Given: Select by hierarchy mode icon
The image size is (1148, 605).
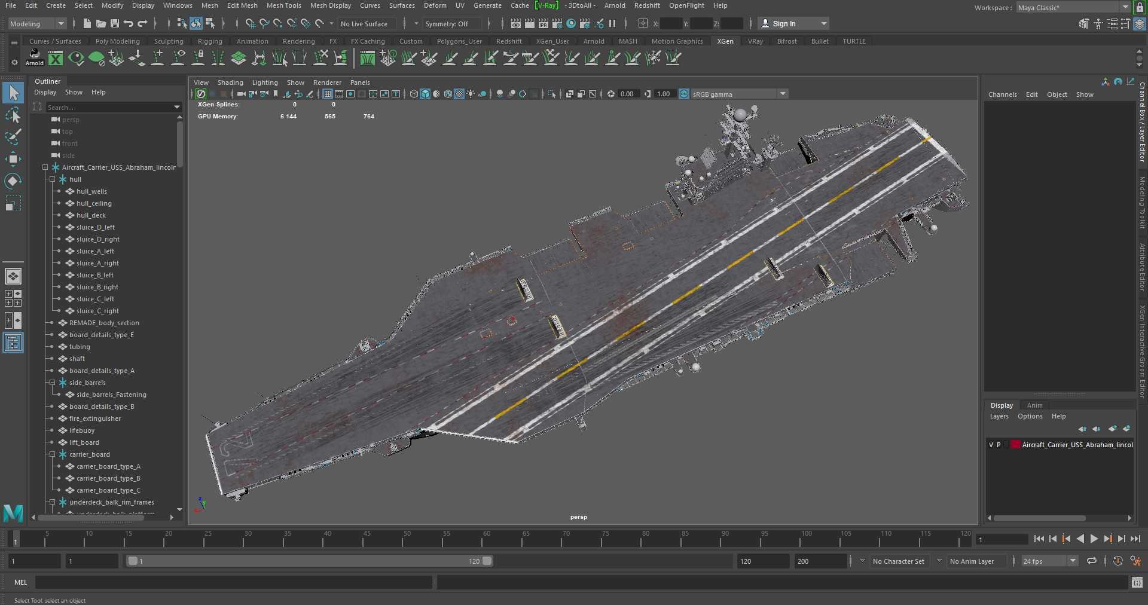Looking at the screenshot, I should pyautogui.click(x=182, y=23).
